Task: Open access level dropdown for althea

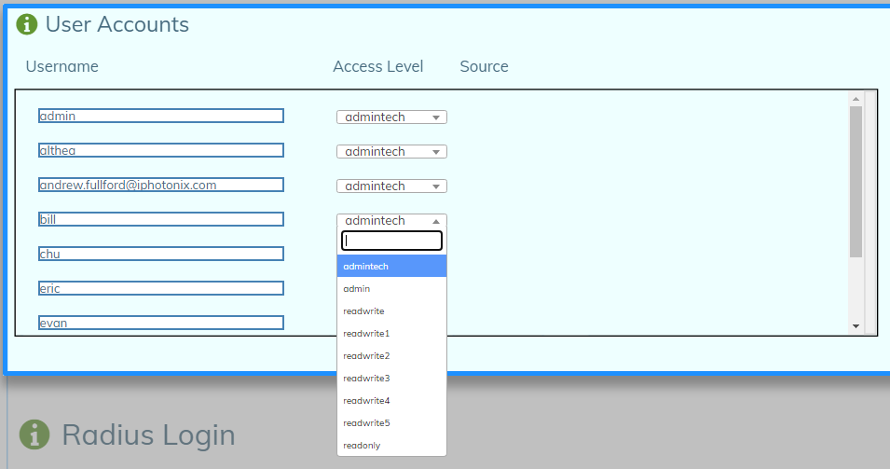Action: point(391,152)
